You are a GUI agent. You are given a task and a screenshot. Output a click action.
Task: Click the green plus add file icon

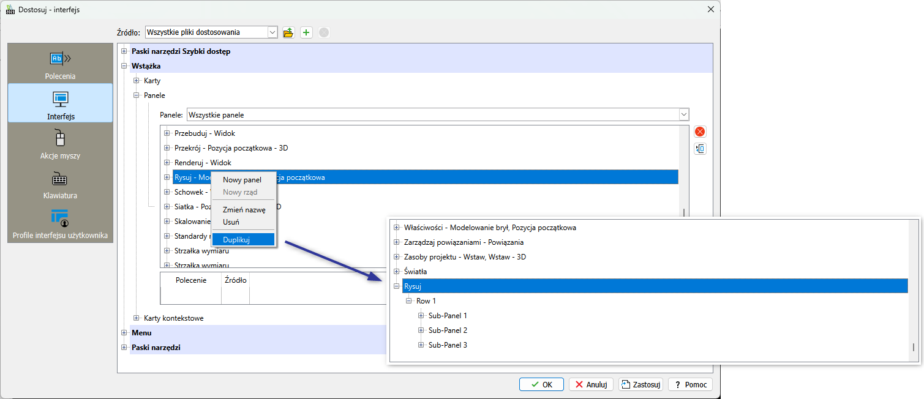tap(306, 32)
